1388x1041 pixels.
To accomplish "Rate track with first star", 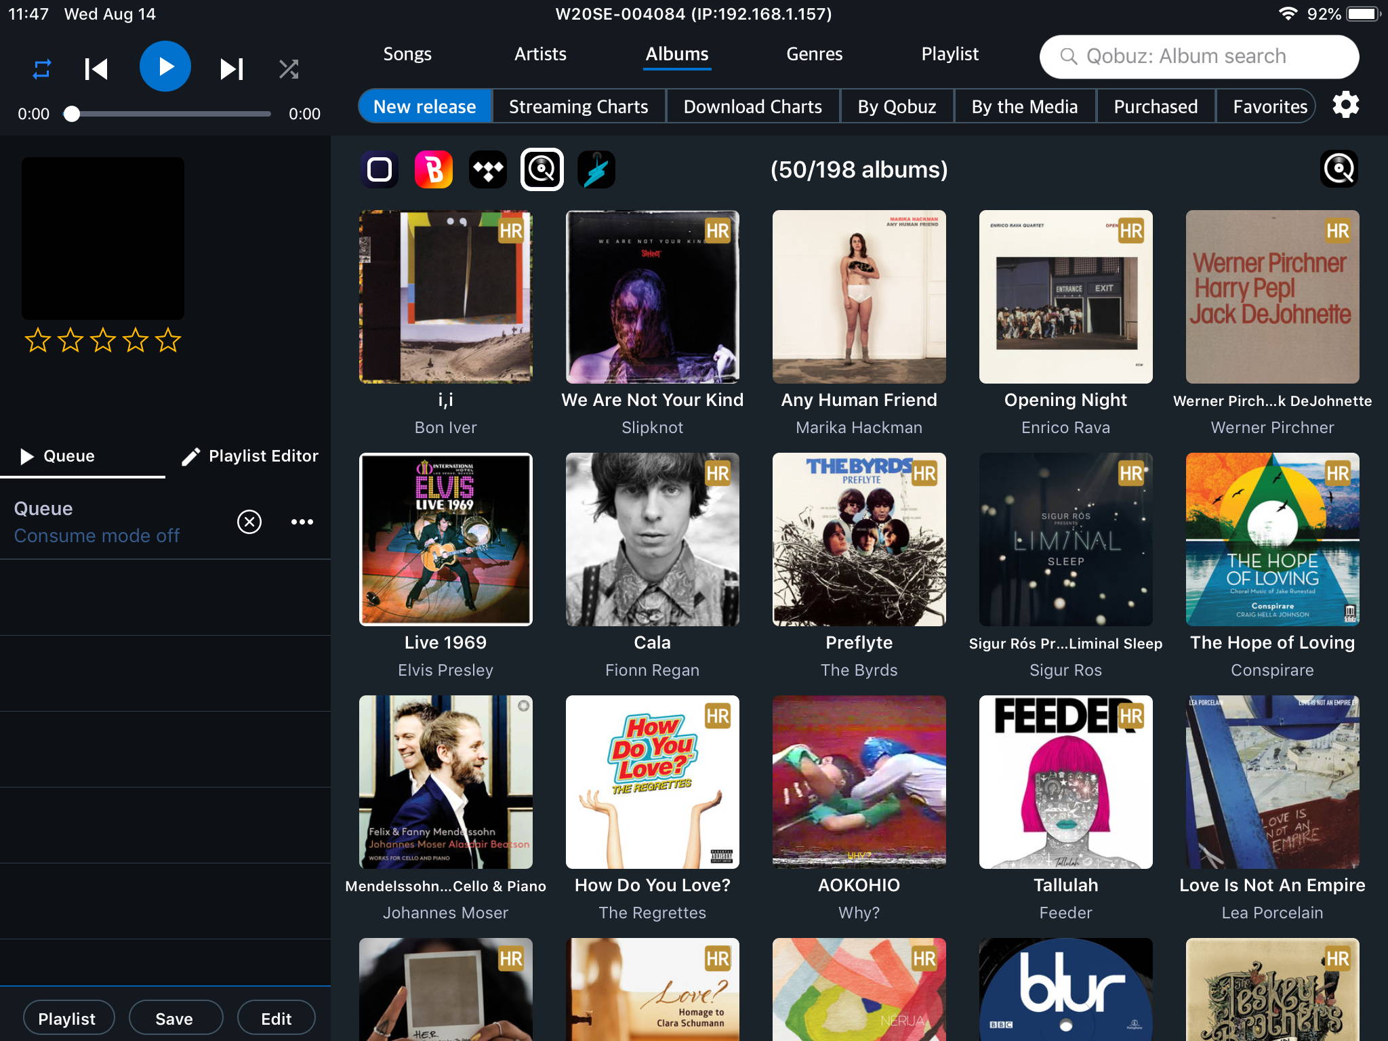I will (x=38, y=340).
